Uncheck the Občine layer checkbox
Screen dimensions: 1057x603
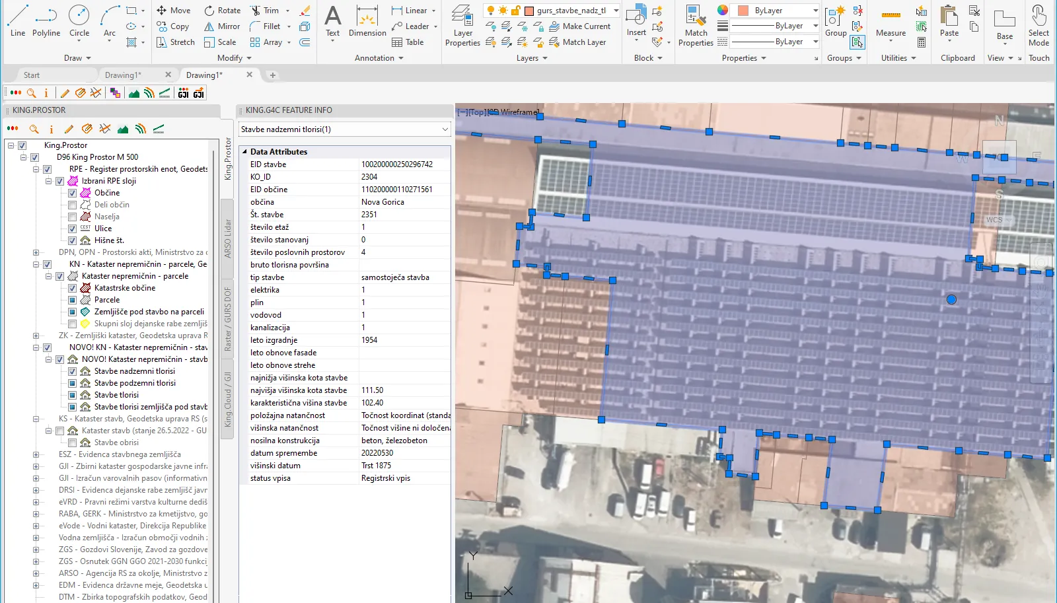click(73, 193)
